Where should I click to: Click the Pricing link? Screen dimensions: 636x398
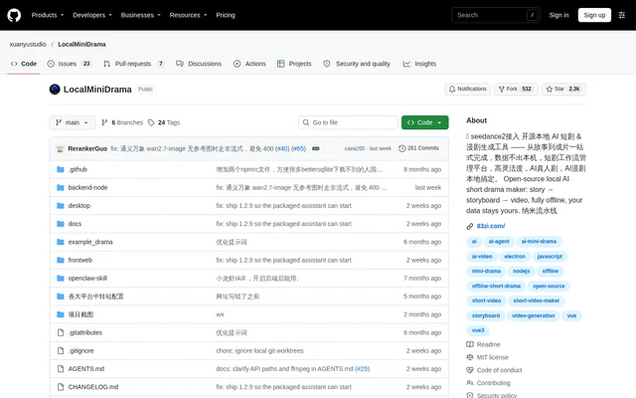tap(226, 15)
